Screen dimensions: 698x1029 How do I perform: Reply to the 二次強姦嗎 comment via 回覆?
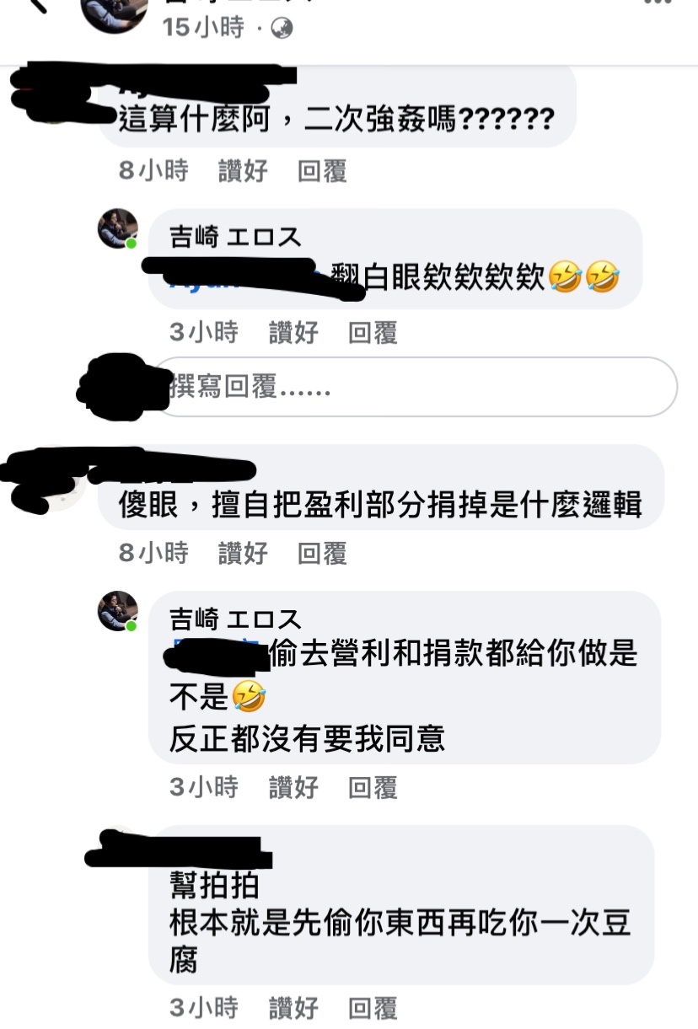[x=322, y=171]
